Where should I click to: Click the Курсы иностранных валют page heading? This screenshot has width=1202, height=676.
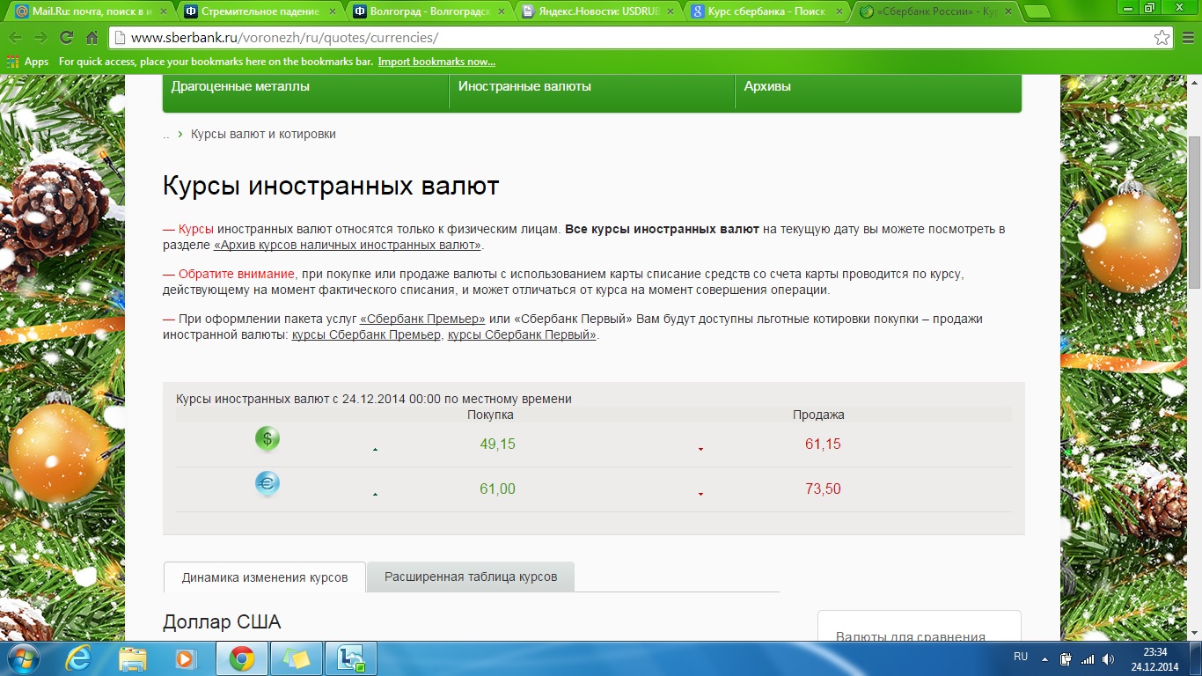click(331, 187)
